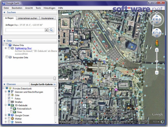Viewport: 168px width, 127px height.
Task: Open the Google Earth-Galerie button
Action: point(43,84)
